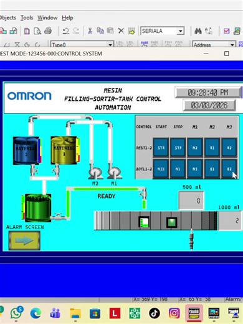Image resolution: width=243 pixels, height=324 pixels.
Task: Click the 1000 ml counter field
Action: pos(230,221)
